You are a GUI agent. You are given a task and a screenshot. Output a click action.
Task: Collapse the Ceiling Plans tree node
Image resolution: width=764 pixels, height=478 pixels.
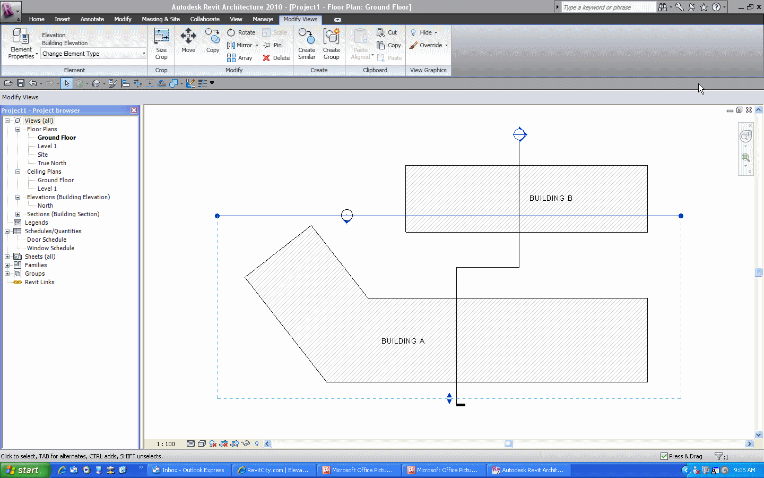18,172
